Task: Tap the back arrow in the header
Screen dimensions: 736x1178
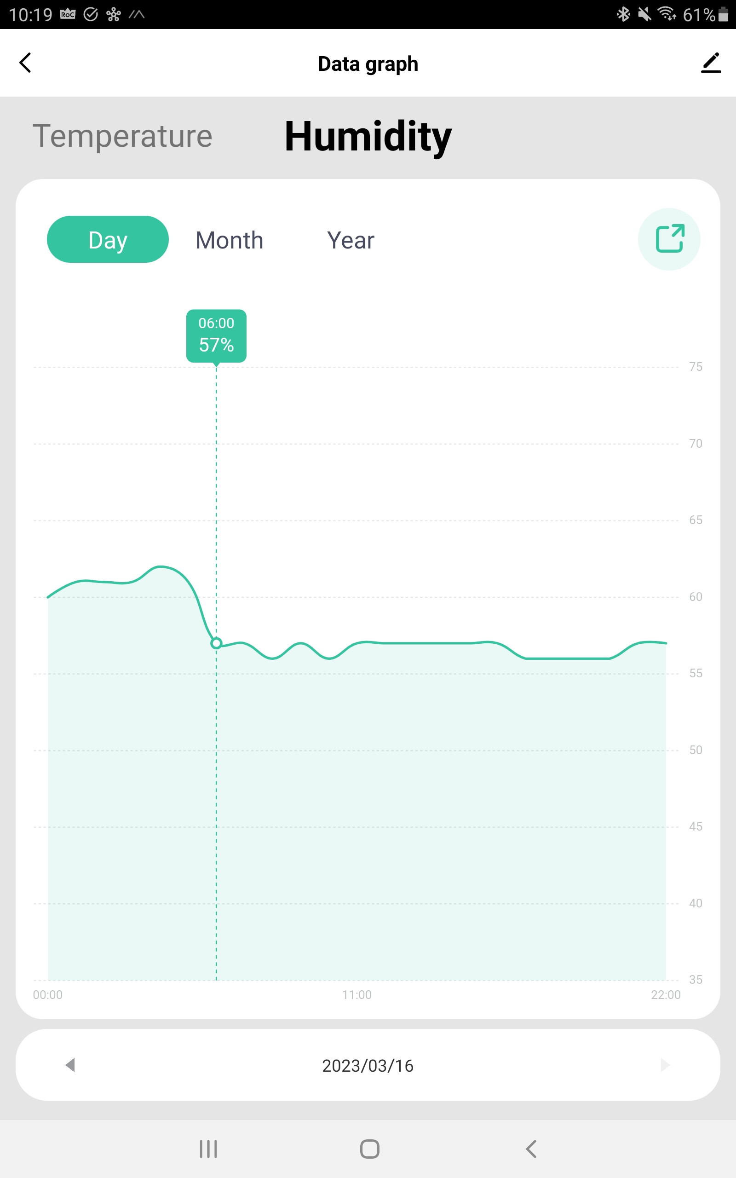Action: click(x=25, y=63)
